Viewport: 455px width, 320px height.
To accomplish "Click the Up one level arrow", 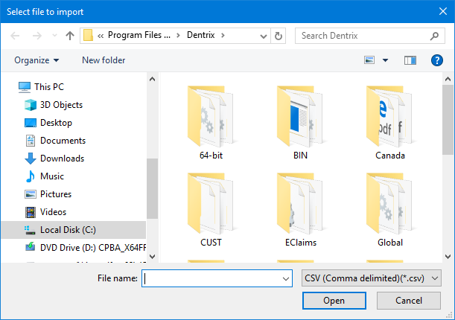I will coord(70,36).
